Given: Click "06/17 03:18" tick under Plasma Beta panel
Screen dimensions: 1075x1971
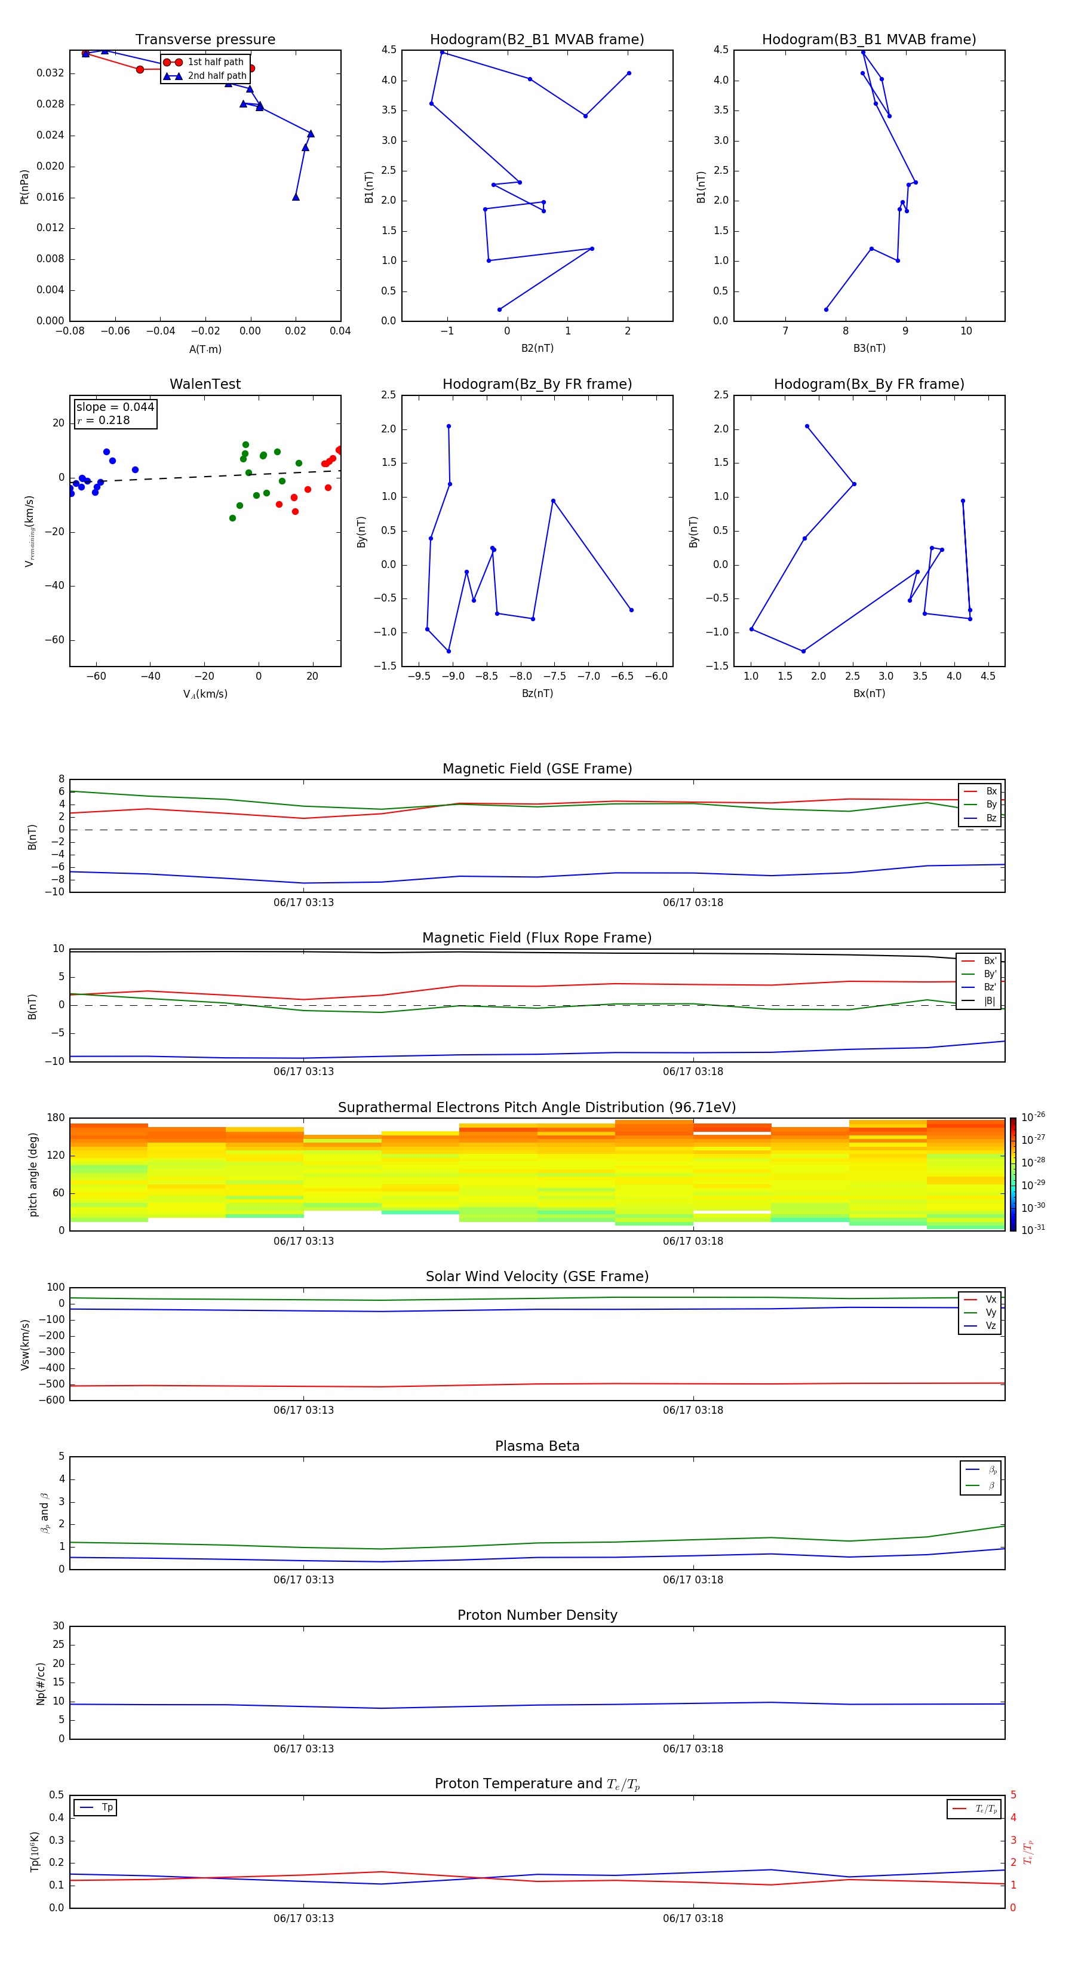Looking at the screenshot, I should pyautogui.click(x=693, y=1579).
